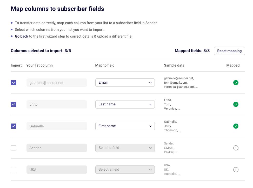The image size is (253, 188).
Task: Open Select a field dropdown for Sender
Action: pos(125,148)
